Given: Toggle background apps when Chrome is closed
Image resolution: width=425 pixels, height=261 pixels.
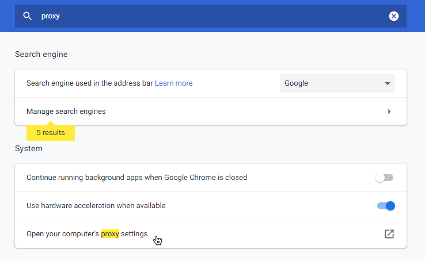Looking at the screenshot, I should coord(384,178).
